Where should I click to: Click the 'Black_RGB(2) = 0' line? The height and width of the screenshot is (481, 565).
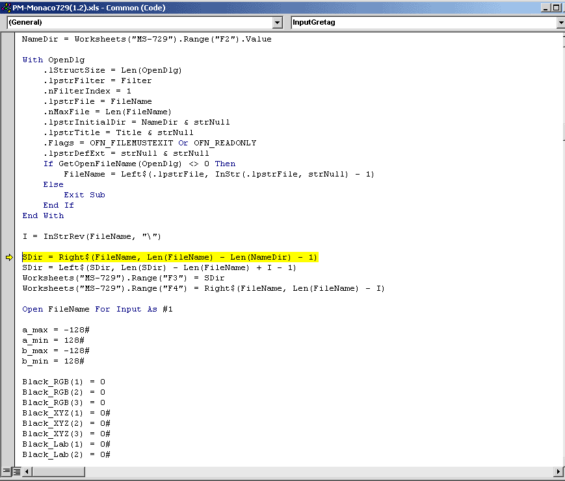(64, 393)
